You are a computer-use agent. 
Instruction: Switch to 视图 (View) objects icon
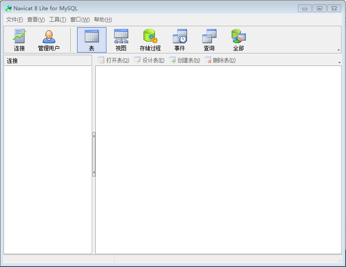coord(121,40)
